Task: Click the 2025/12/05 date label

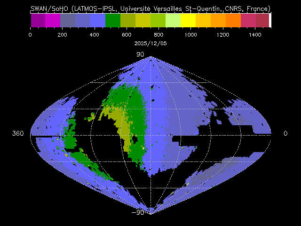Action: 150,43
